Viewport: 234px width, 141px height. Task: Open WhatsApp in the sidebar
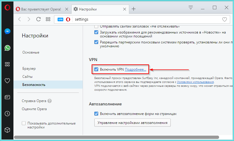7,48
